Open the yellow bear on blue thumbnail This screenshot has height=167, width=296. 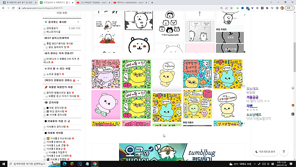(x=197, y=74)
